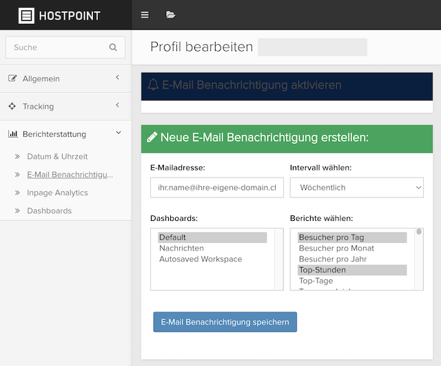Collapse the Berichterstattung section chevron
This screenshot has height=366, width=441.
point(119,133)
